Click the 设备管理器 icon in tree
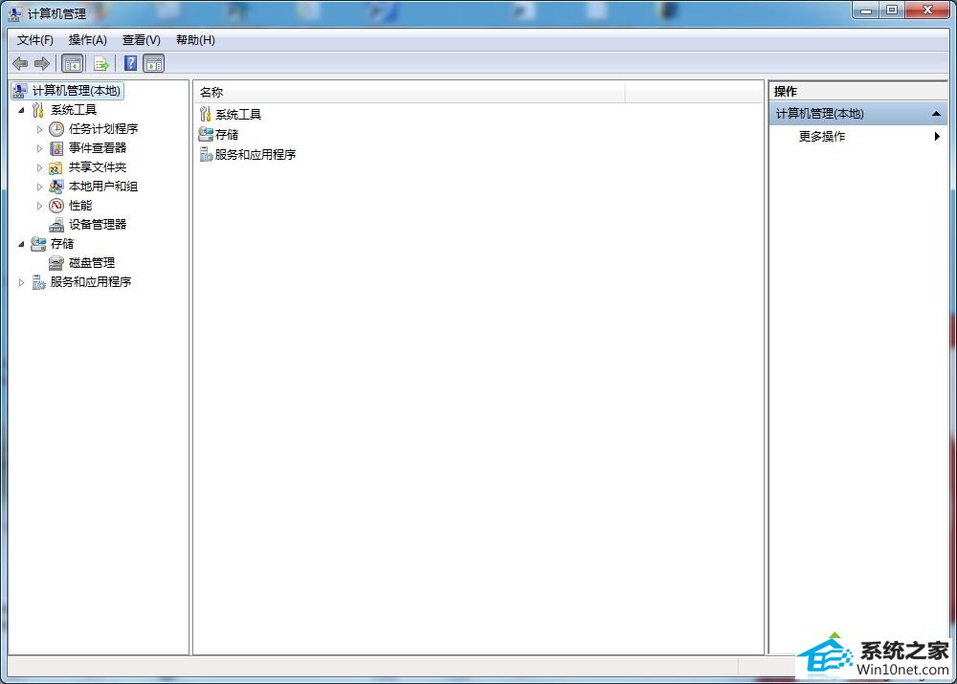Image resolution: width=957 pixels, height=684 pixels. point(56,225)
